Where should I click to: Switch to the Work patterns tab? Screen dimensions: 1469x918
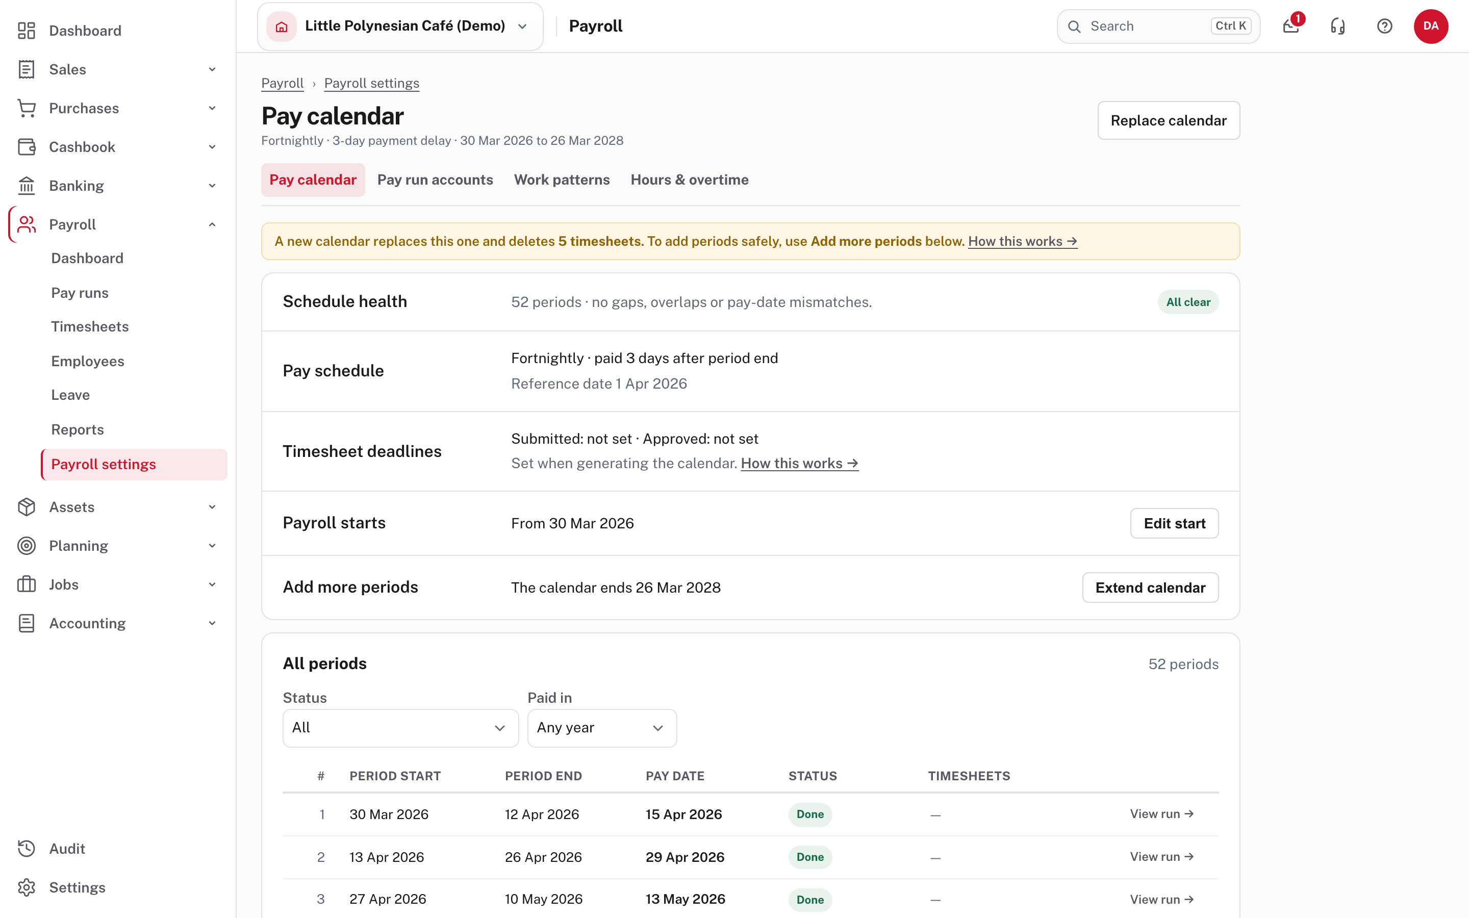coord(562,180)
